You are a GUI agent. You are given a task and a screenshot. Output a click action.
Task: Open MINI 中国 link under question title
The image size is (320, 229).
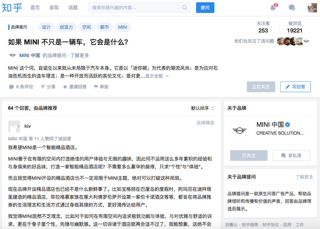30,56
